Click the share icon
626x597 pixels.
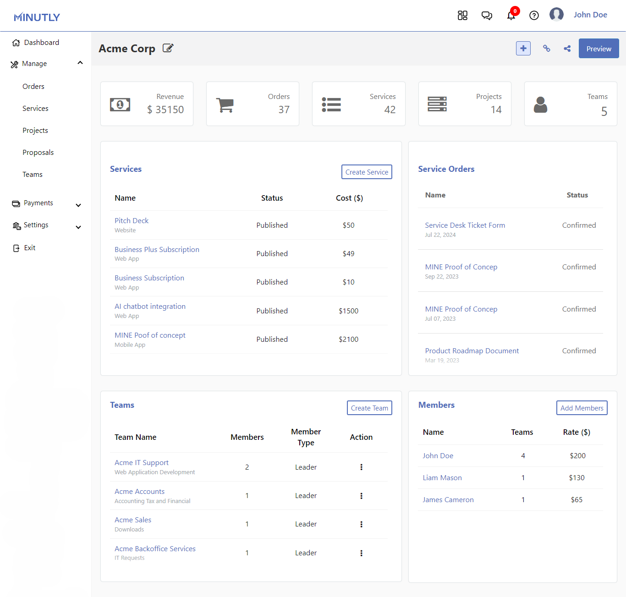[x=567, y=48]
